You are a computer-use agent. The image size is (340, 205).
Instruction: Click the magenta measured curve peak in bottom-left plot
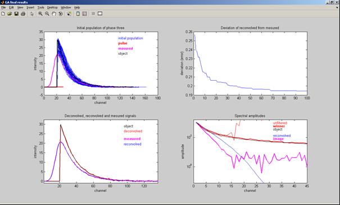(60, 142)
